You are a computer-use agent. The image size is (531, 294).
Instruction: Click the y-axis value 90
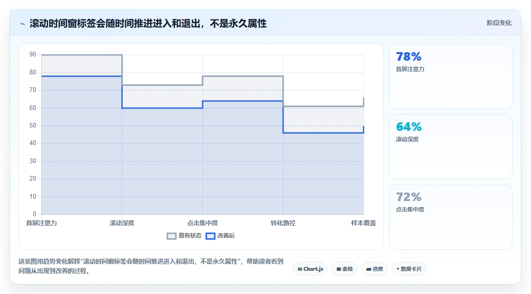[33, 54]
